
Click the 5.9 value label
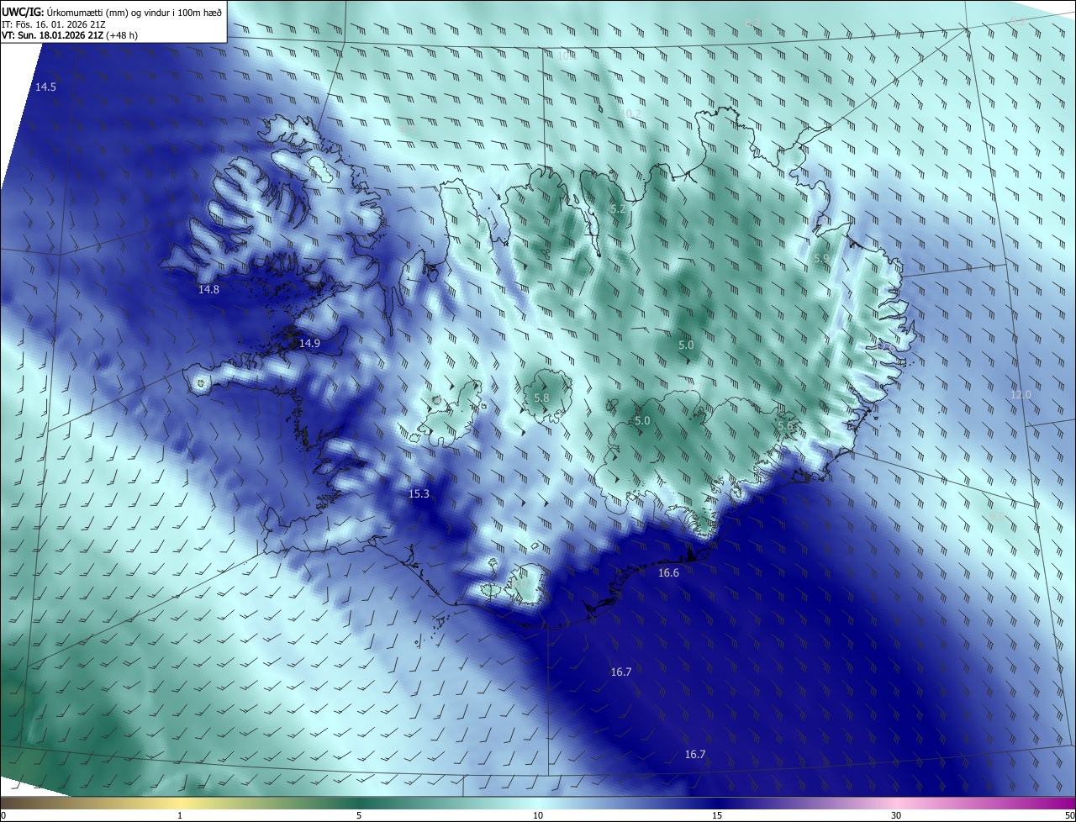821,260
